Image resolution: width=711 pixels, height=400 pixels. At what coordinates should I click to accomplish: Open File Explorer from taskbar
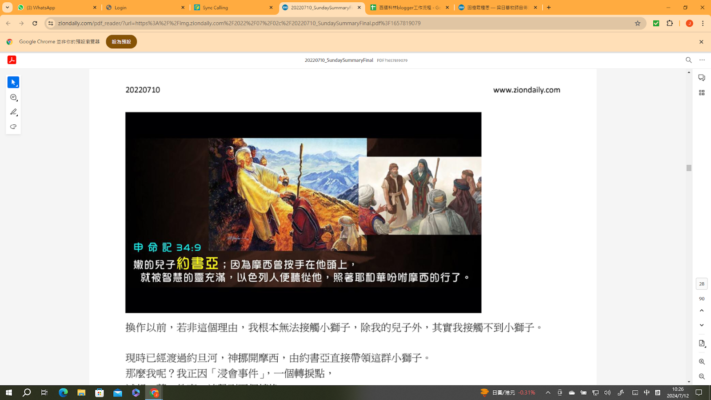pyautogui.click(x=81, y=392)
